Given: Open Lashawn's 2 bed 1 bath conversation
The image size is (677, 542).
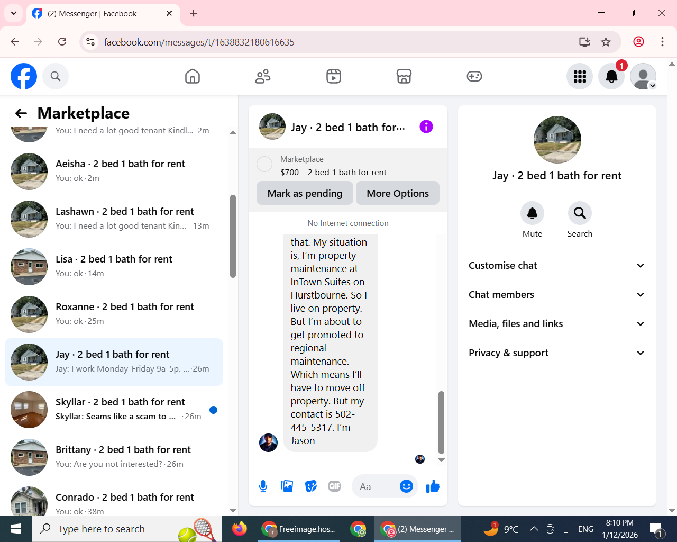Looking at the screenshot, I should pyautogui.click(x=114, y=219).
